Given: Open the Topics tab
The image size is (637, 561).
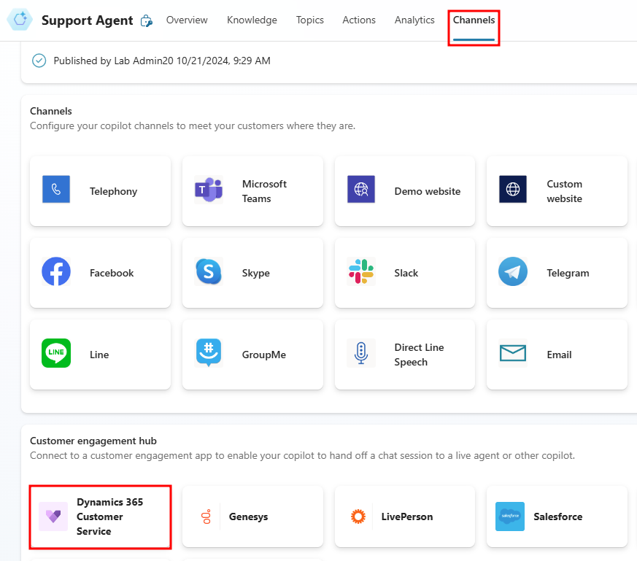Looking at the screenshot, I should pos(309,20).
